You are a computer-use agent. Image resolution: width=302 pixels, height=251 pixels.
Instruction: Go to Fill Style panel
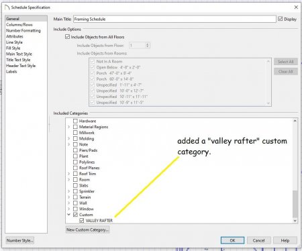pos(13,48)
